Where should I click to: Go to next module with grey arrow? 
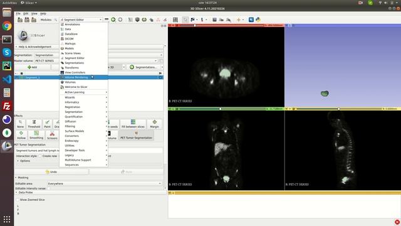[x=120, y=19]
